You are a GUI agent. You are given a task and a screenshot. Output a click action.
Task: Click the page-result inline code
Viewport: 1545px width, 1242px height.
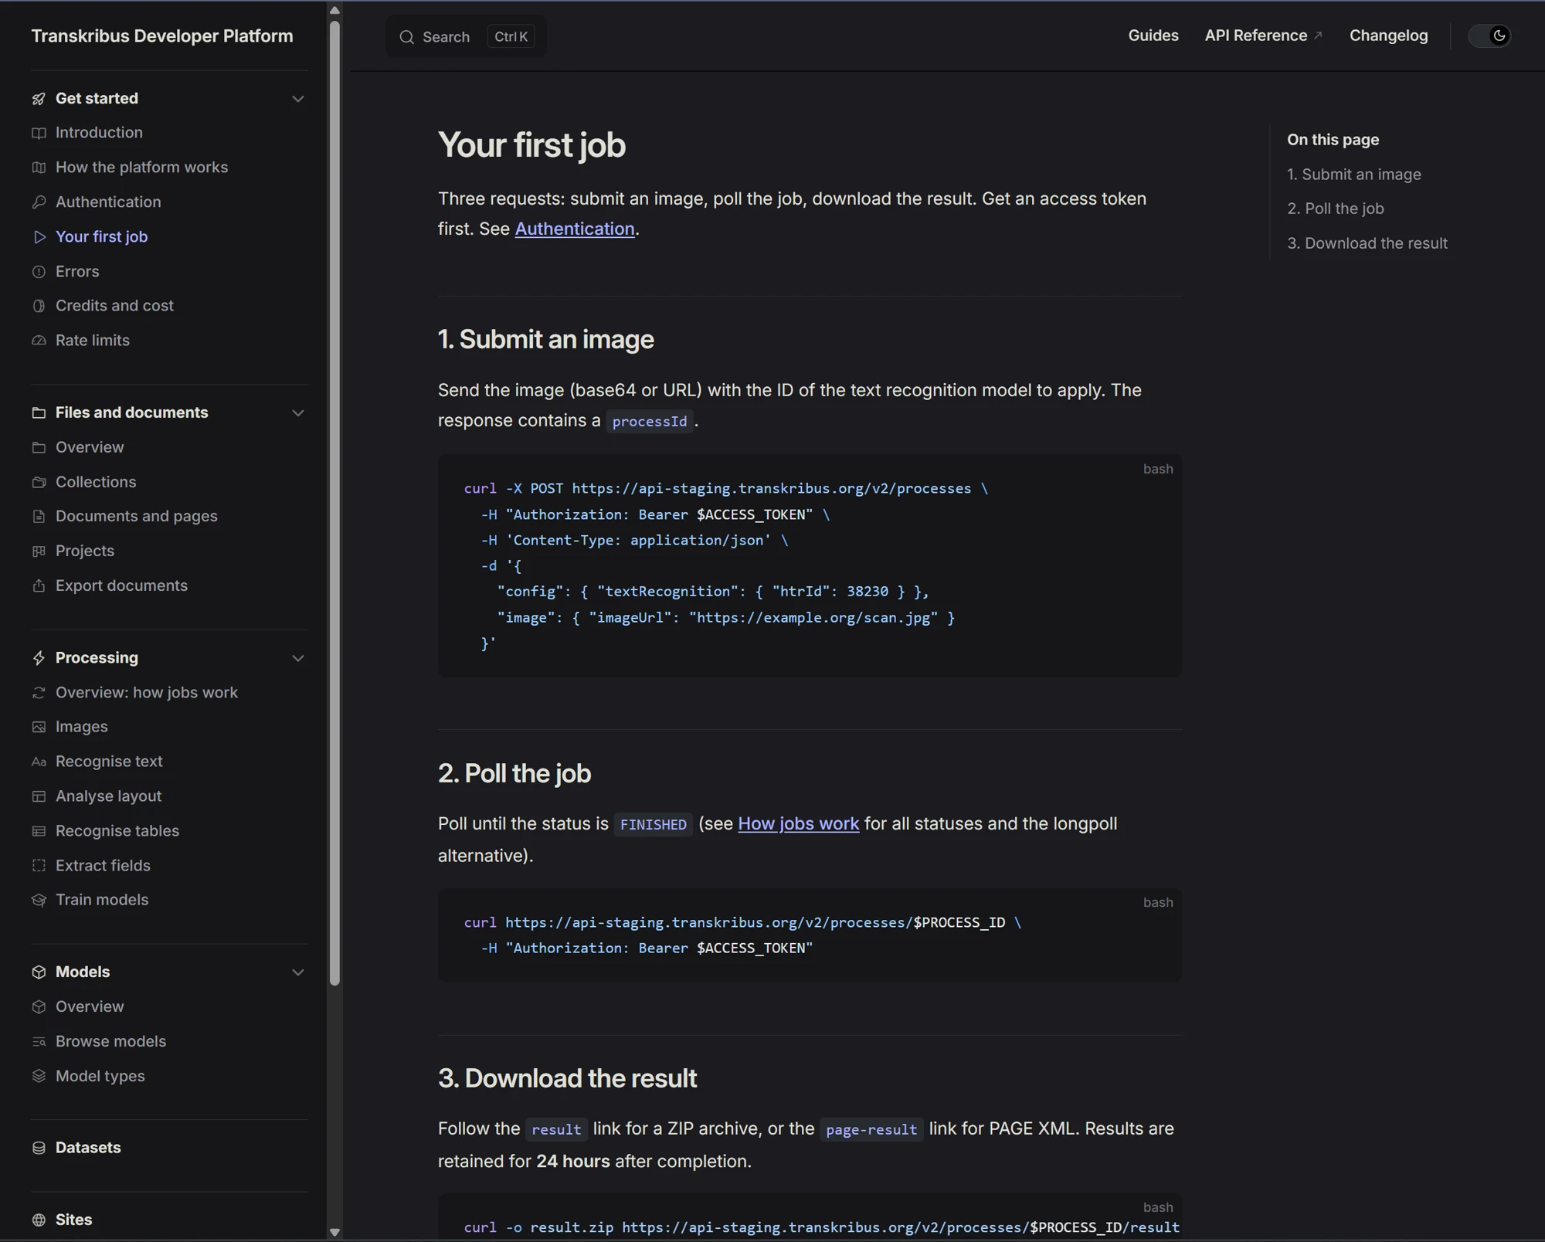(871, 1130)
